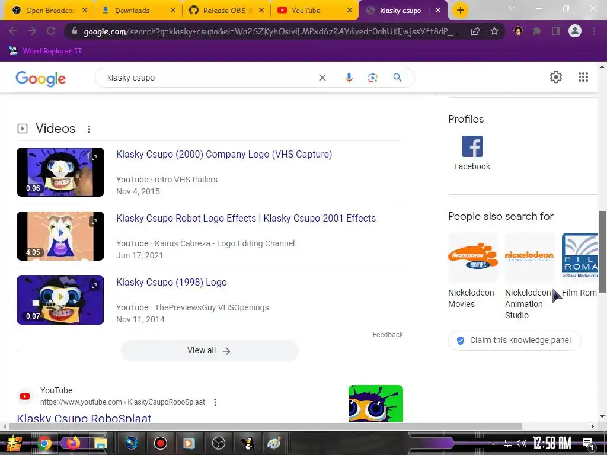Open Klasky Csupo (2000) Company Logo video link
Image resolution: width=607 pixels, height=455 pixels.
tap(224, 154)
